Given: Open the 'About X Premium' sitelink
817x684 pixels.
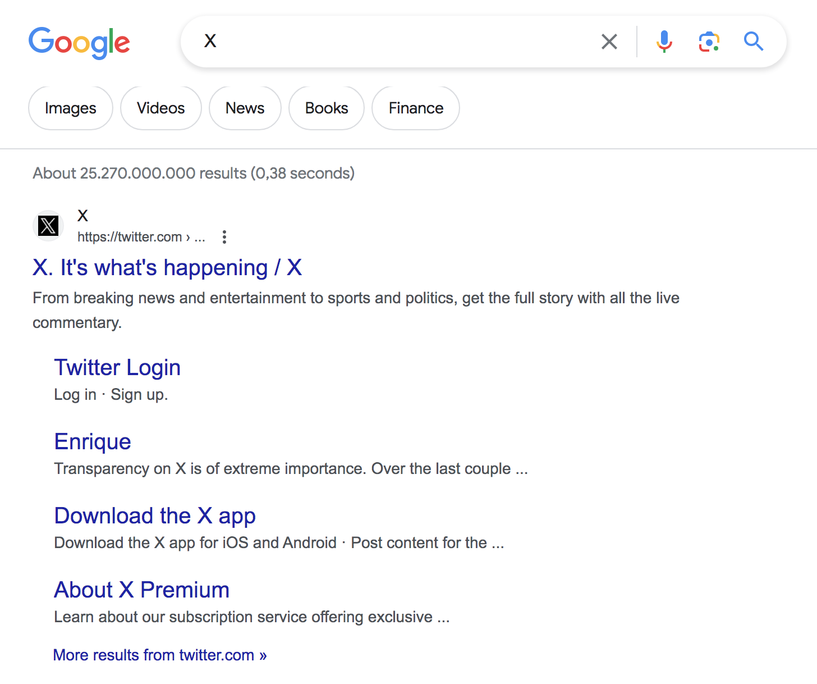Looking at the screenshot, I should [x=141, y=590].
